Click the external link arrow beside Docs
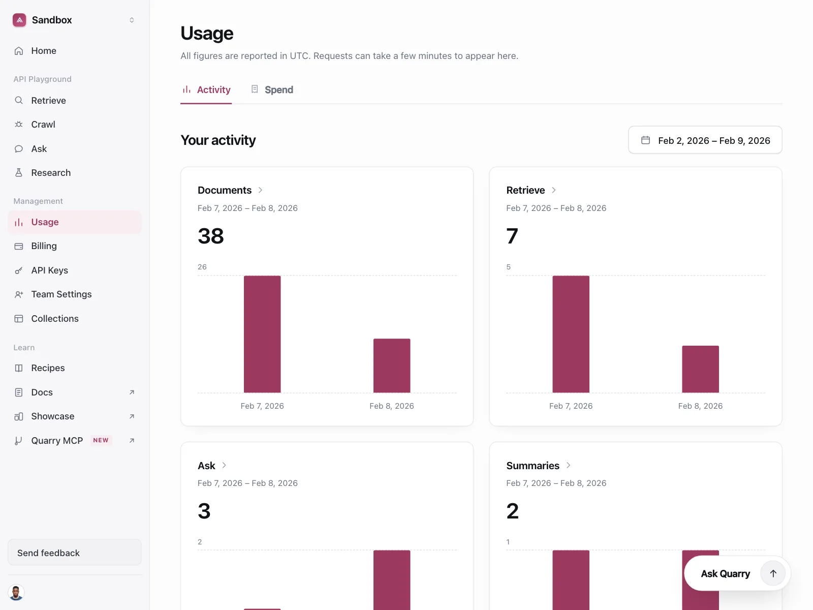This screenshot has height=610, width=813. click(132, 392)
